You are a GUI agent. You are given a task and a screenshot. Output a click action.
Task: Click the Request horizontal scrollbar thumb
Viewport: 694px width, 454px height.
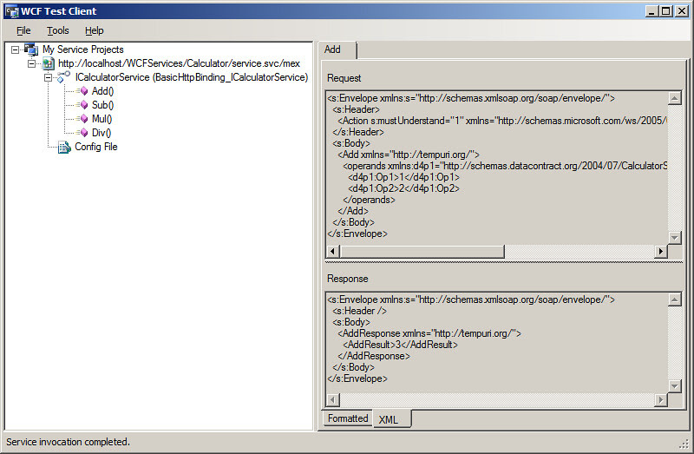point(422,252)
